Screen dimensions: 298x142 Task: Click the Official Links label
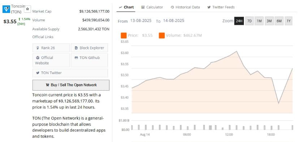(x=43, y=37)
